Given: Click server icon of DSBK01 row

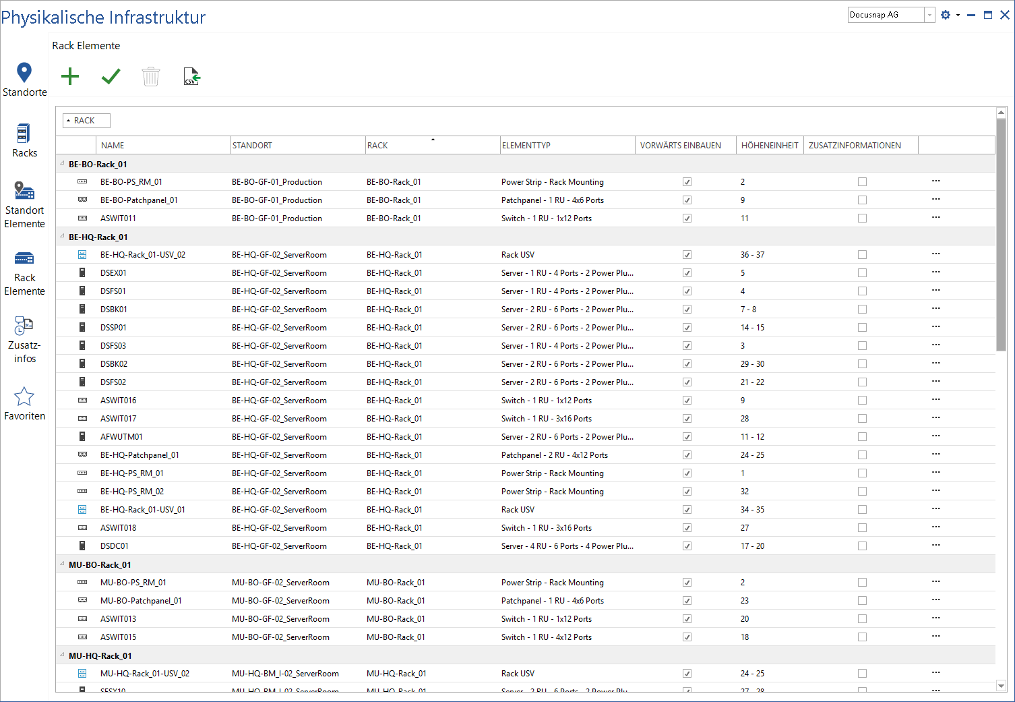Looking at the screenshot, I should 82,309.
